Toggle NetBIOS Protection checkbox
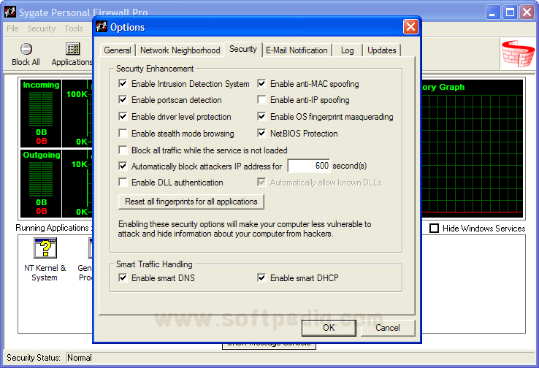 [261, 134]
